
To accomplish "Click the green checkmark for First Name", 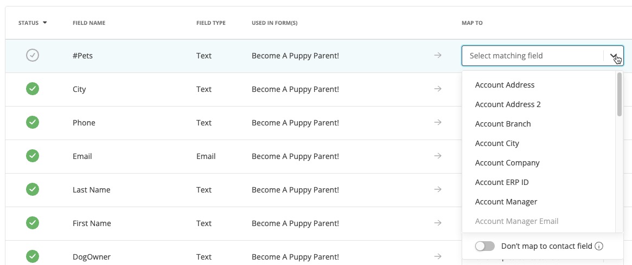I will pos(32,223).
